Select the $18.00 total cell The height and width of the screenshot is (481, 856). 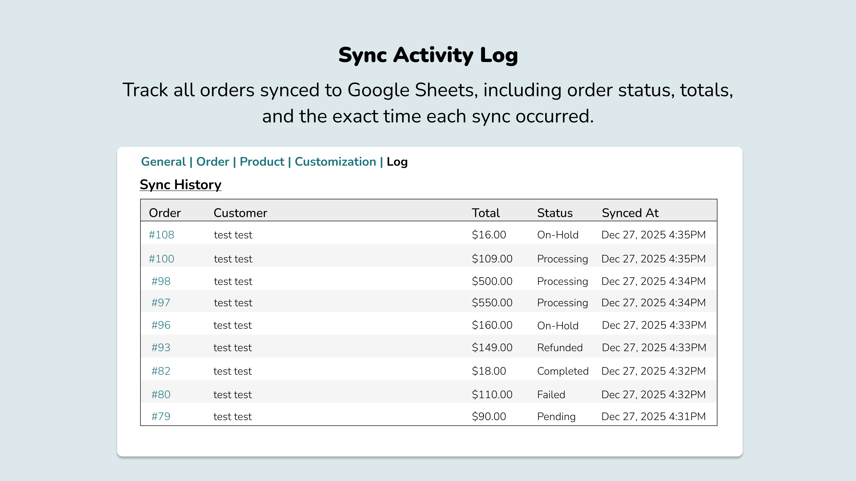click(x=489, y=371)
